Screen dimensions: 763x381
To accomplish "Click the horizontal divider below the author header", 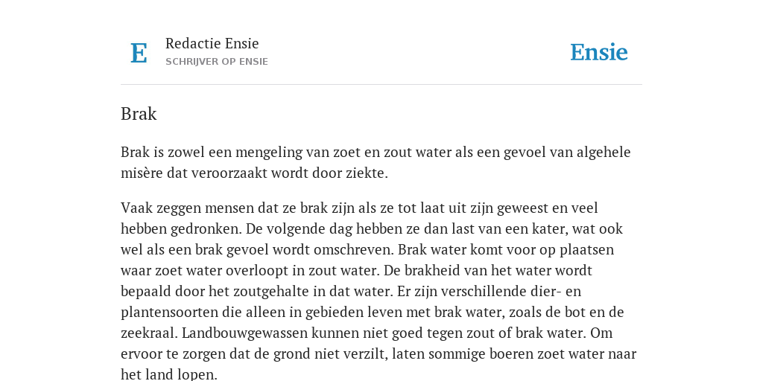I will [381, 85].
